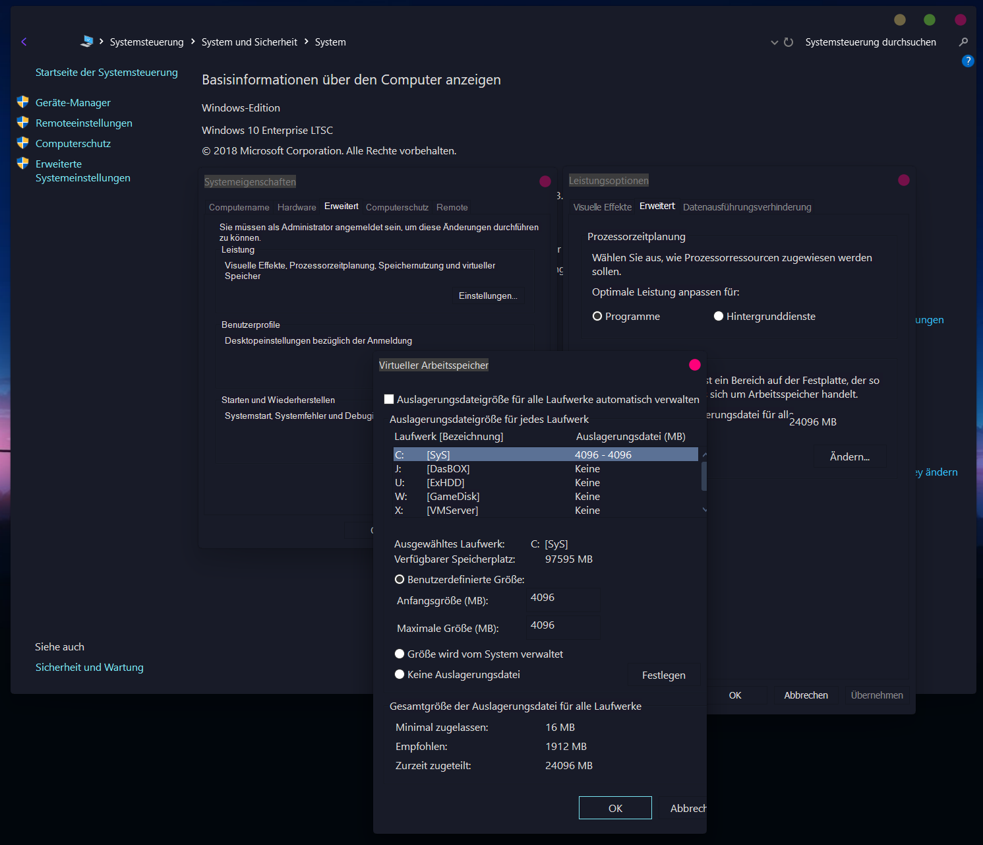Click System breadcrumb segment
The width and height of the screenshot is (983, 845).
(330, 42)
